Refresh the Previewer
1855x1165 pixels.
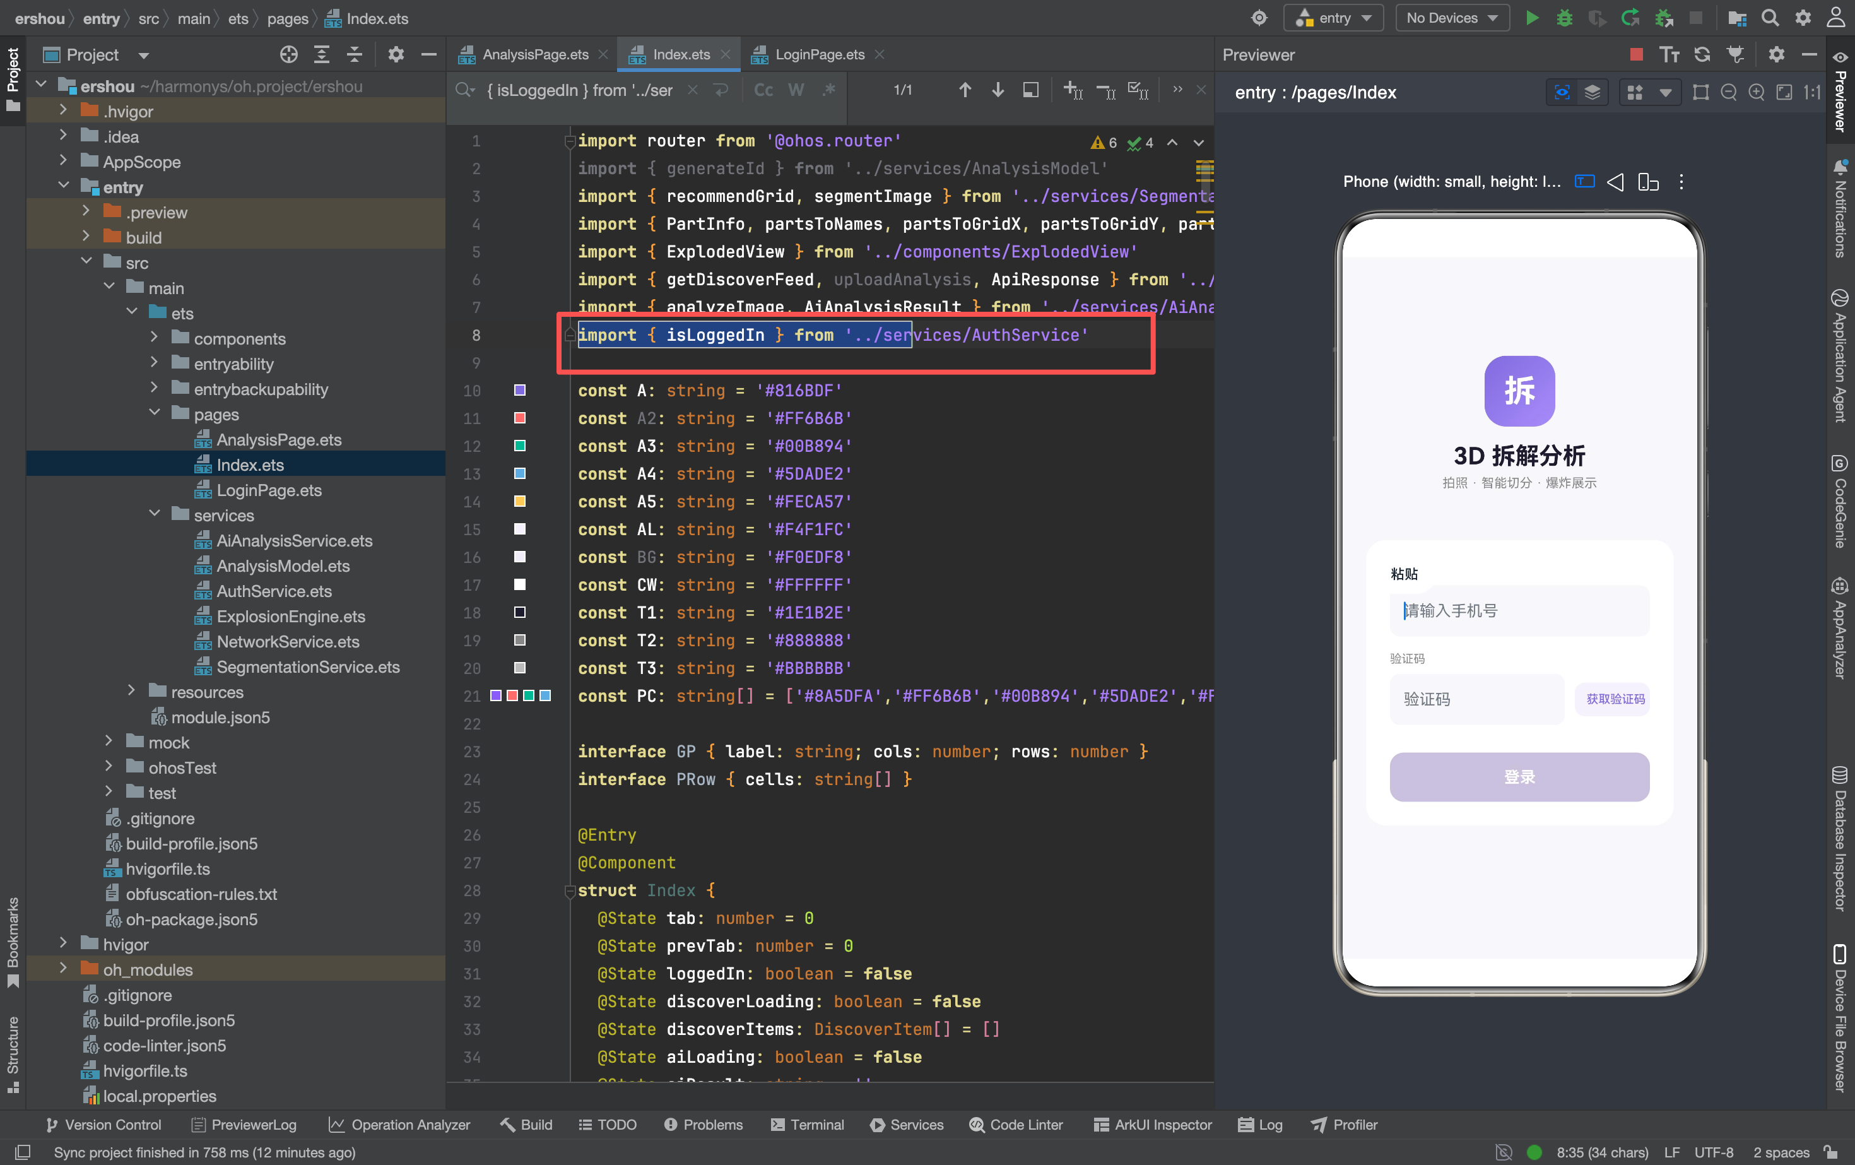pos(1702,55)
